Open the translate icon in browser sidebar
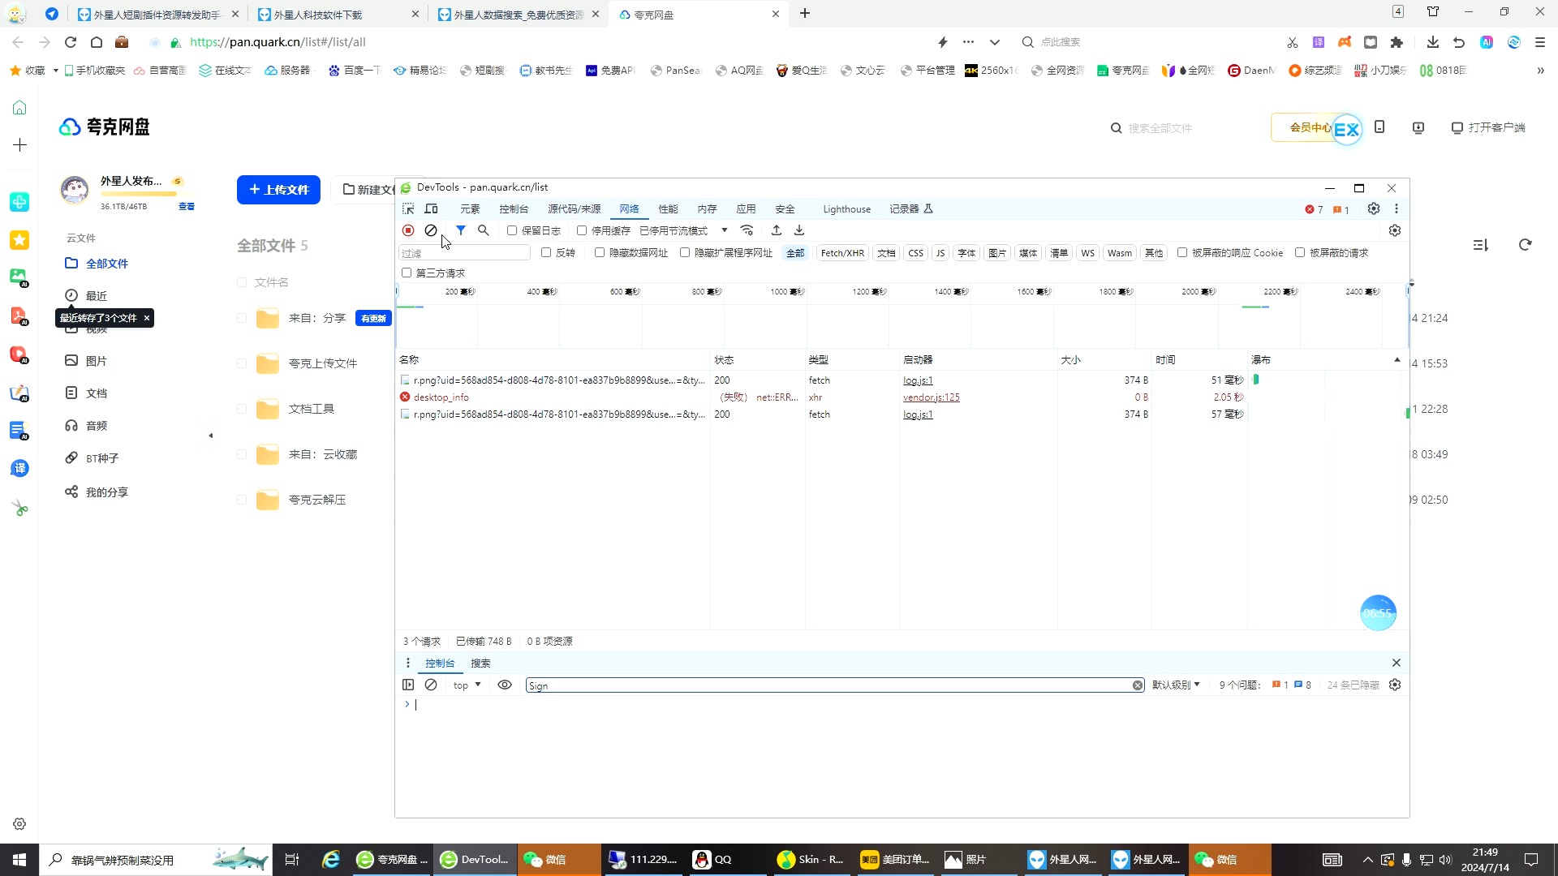Viewport: 1558px width, 876px height. [19, 469]
